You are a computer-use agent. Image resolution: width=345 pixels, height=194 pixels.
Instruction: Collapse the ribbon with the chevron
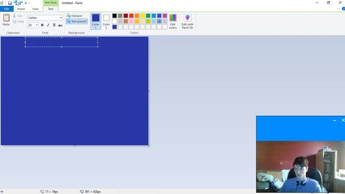tap(338, 9)
